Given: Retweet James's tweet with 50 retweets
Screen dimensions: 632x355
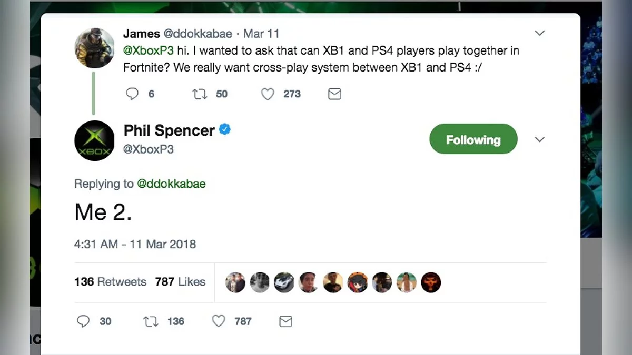Looking at the screenshot, I should coord(200,94).
